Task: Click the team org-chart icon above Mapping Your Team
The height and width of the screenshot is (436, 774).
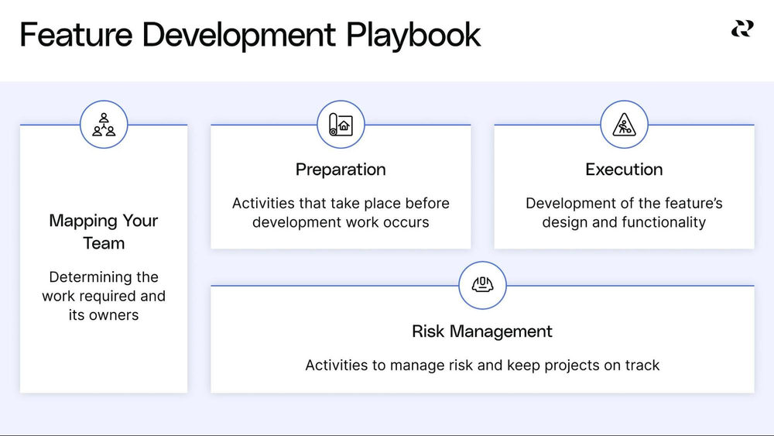Action: 104,125
